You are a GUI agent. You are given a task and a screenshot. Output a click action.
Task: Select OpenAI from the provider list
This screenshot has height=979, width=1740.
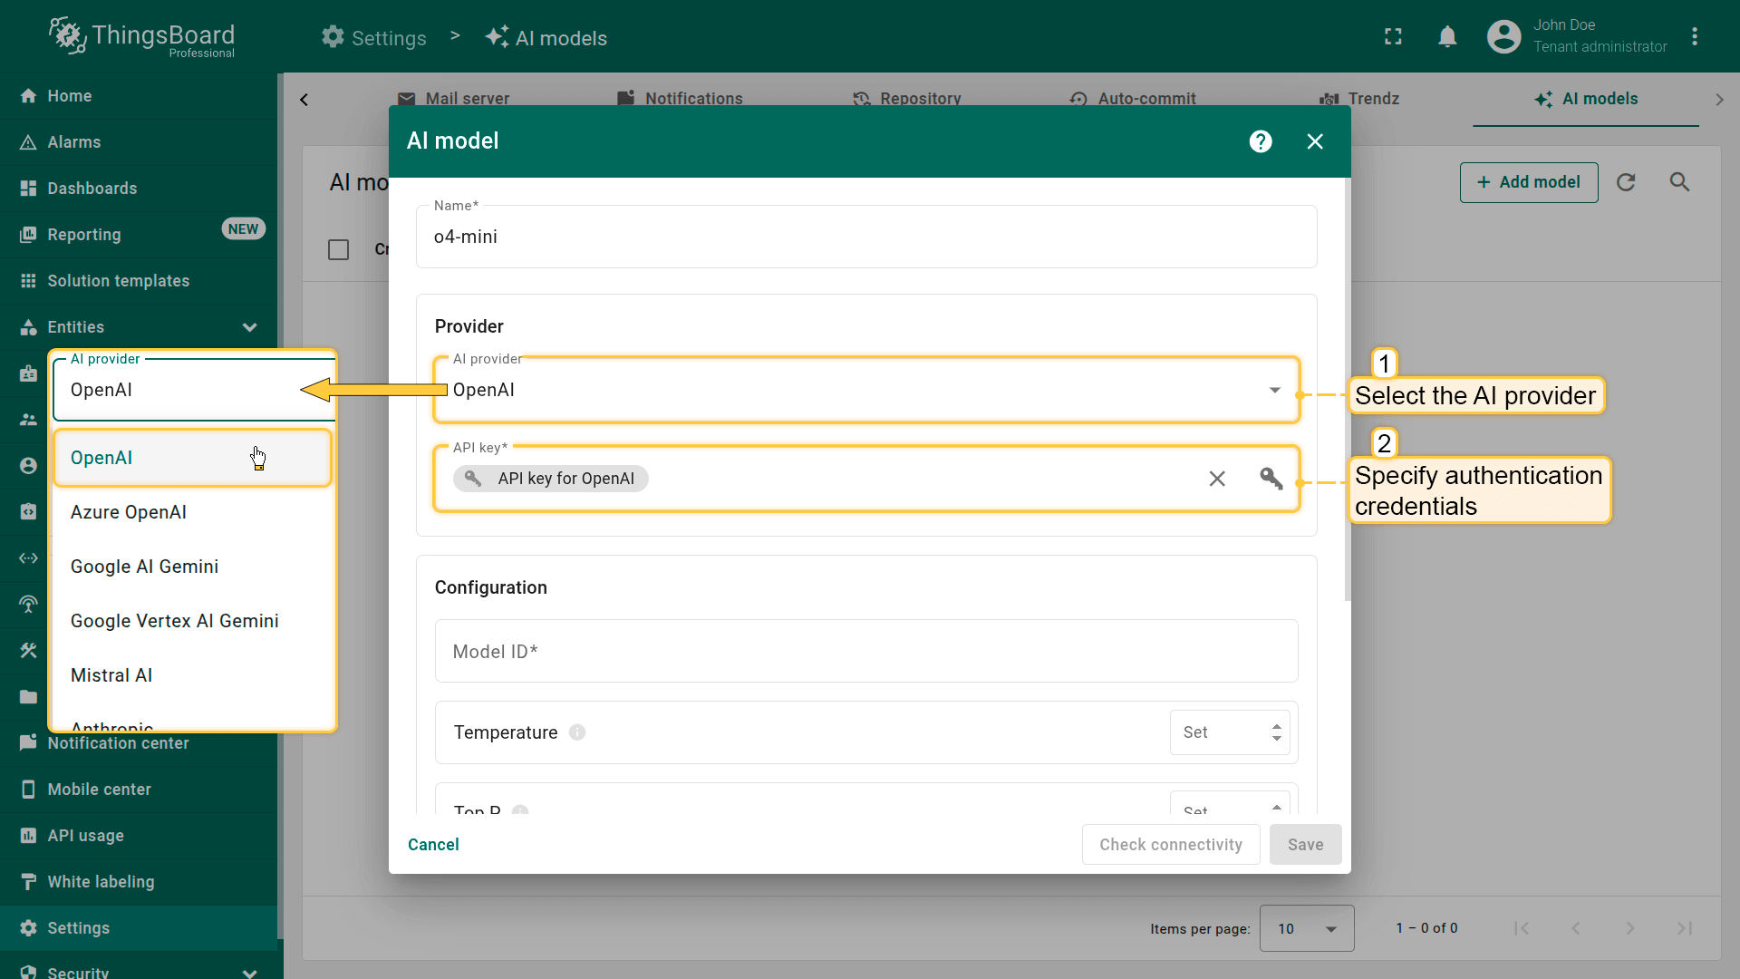192,458
